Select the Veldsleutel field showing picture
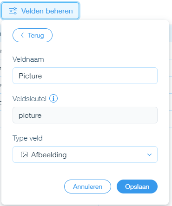 point(85,115)
